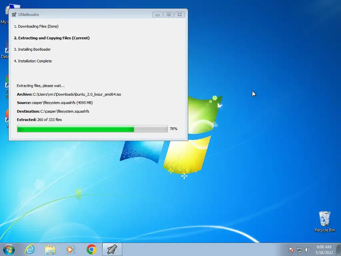Click the Show desktop strip beside the clock
341x256 pixels.
click(x=339, y=249)
